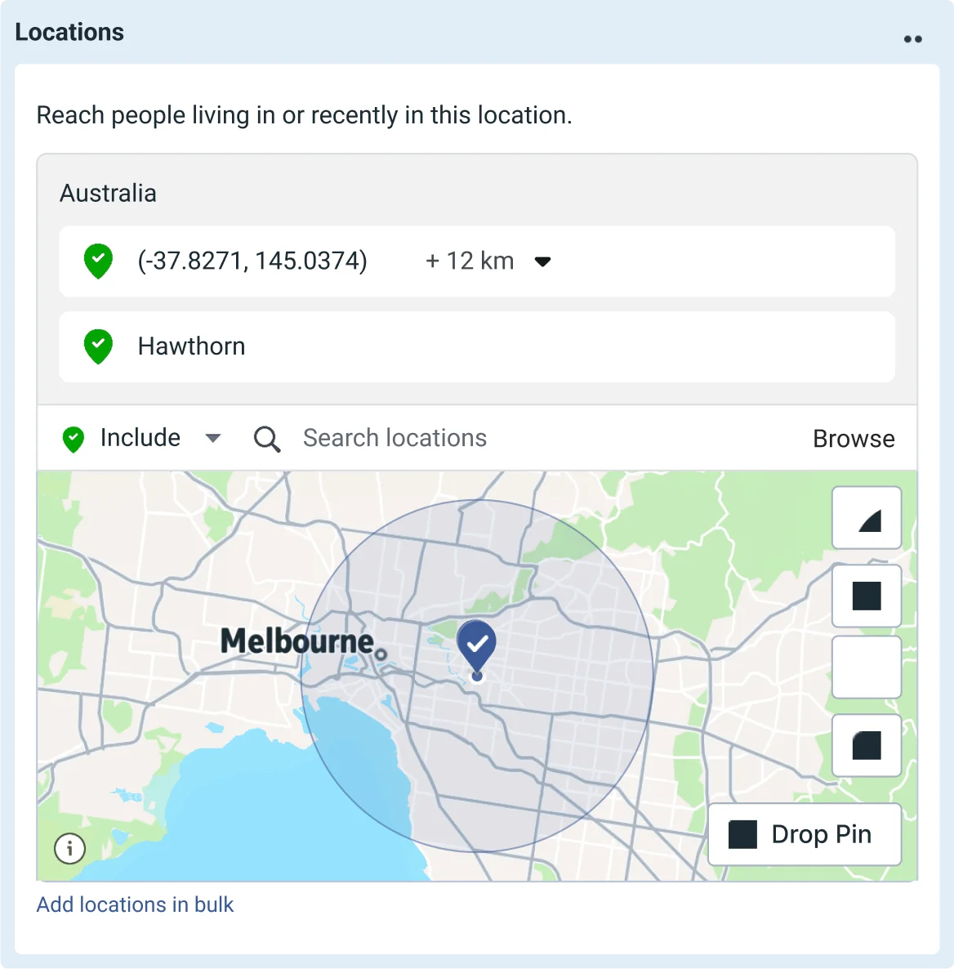954x969 pixels.
Task: Click the second map control with full square icon
Action: click(867, 596)
